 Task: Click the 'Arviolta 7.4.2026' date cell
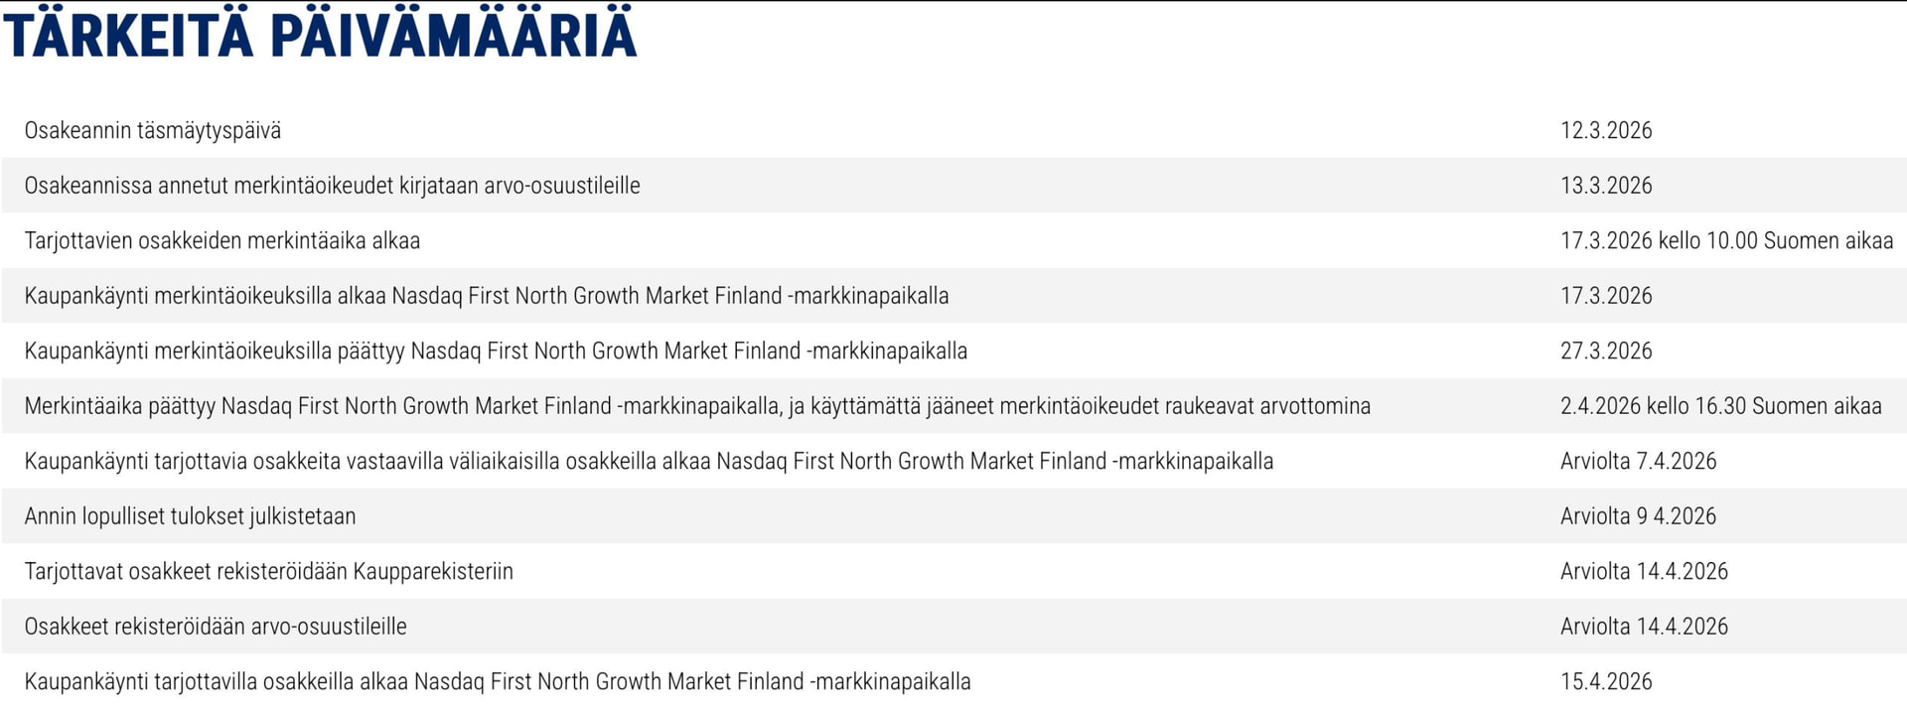coord(1638,461)
